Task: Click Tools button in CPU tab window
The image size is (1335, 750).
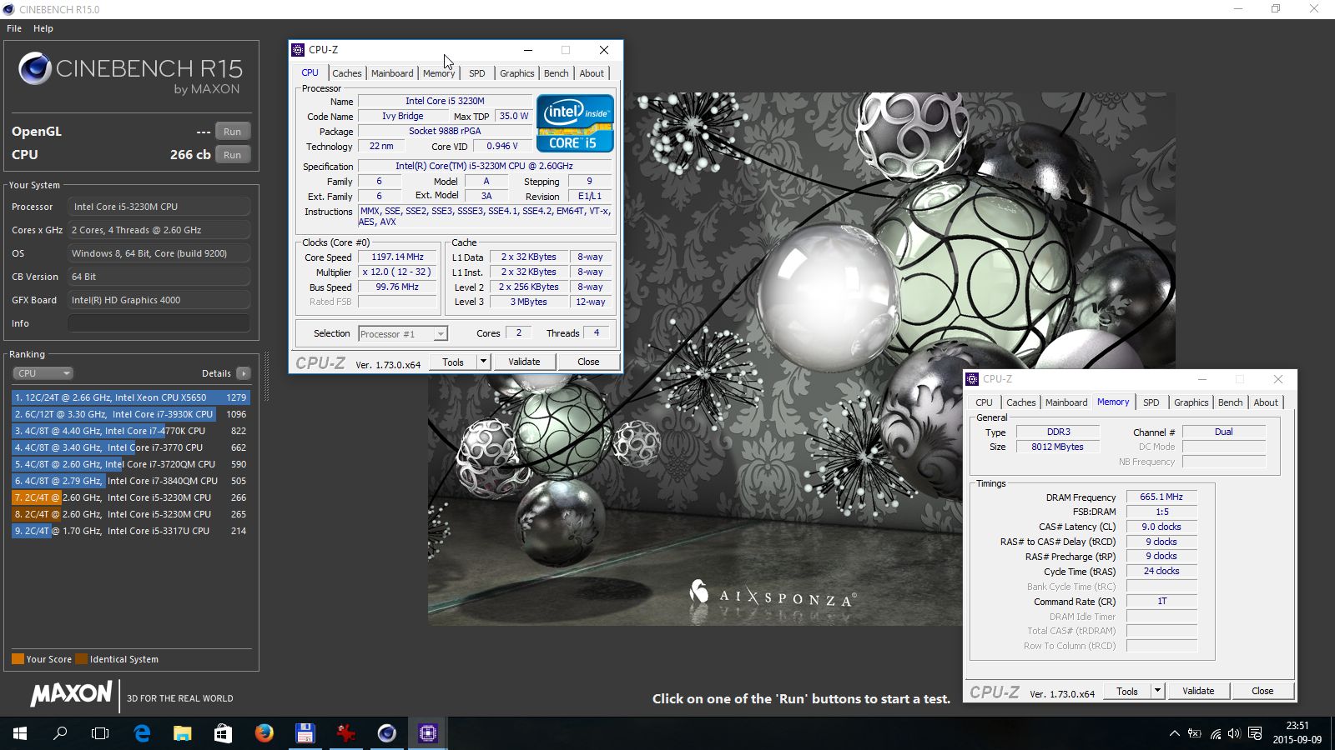Action: click(453, 362)
